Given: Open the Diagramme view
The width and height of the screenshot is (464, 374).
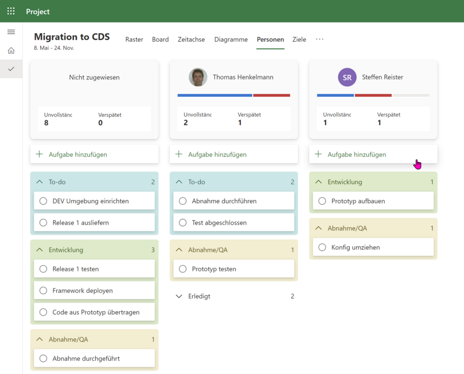Looking at the screenshot, I should point(231,39).
